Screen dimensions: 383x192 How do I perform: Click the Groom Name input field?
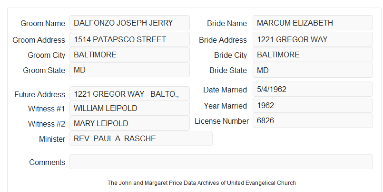[x=129, y=23]
